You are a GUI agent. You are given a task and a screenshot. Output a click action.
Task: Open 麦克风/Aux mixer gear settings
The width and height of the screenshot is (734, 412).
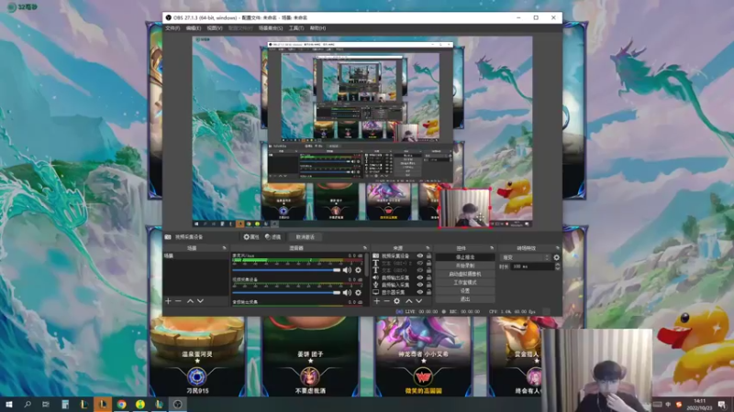coord(358,270)
